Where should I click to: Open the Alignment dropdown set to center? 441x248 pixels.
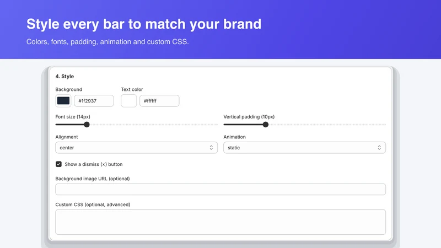pyautogui.click(x=136, y=148)
